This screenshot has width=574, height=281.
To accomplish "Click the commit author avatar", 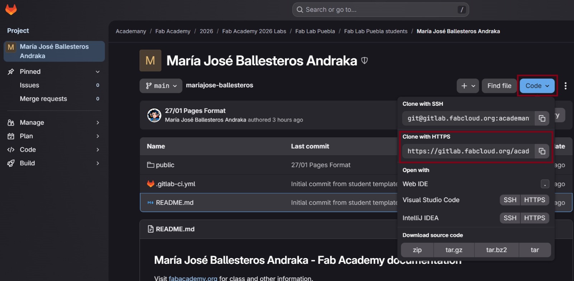I will click(x=154, y=115).
